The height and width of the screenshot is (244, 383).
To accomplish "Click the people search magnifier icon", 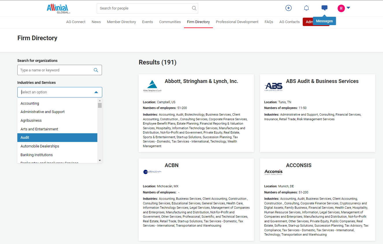I will [194, 8].
